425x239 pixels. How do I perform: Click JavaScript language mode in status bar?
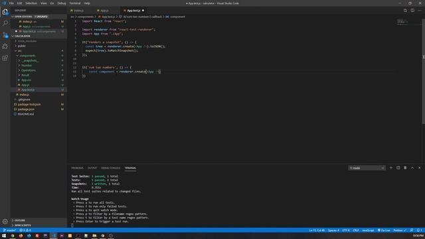[368, 230]
